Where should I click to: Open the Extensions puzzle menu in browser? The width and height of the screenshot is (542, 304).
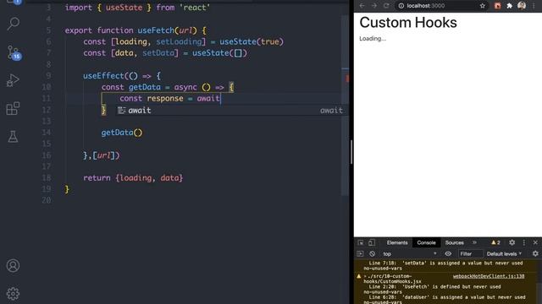point(510,6)
